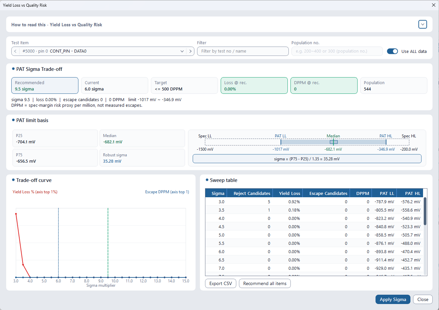Image resolution: width=439 pixels, height=310 pixels.
Task: Click the Filter by test no field
Action: click(x=243, y=51)
